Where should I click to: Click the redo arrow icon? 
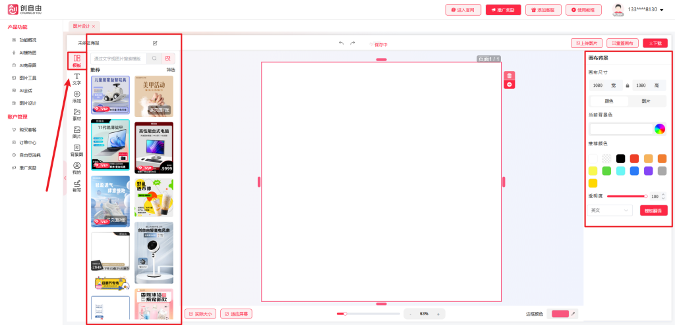[353, 43]
